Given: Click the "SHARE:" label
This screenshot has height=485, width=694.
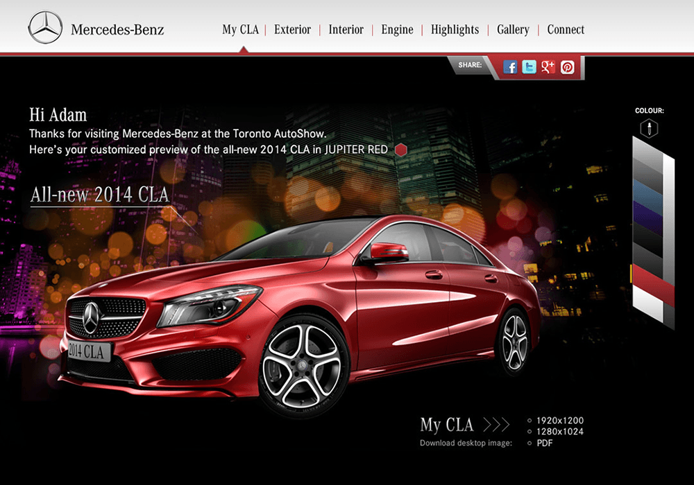Looking at the screenshot, I should [x=470, y=65].
